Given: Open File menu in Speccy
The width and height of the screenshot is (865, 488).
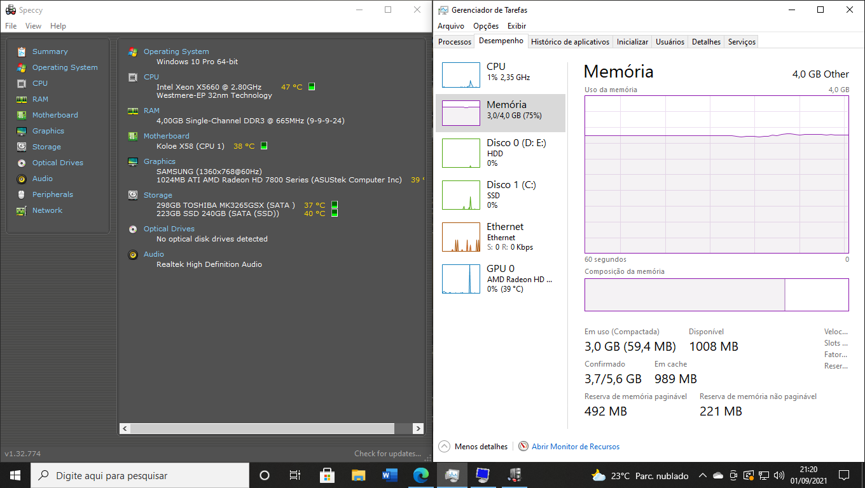Looking at the screenshot, I should click(x=11, y=26).
